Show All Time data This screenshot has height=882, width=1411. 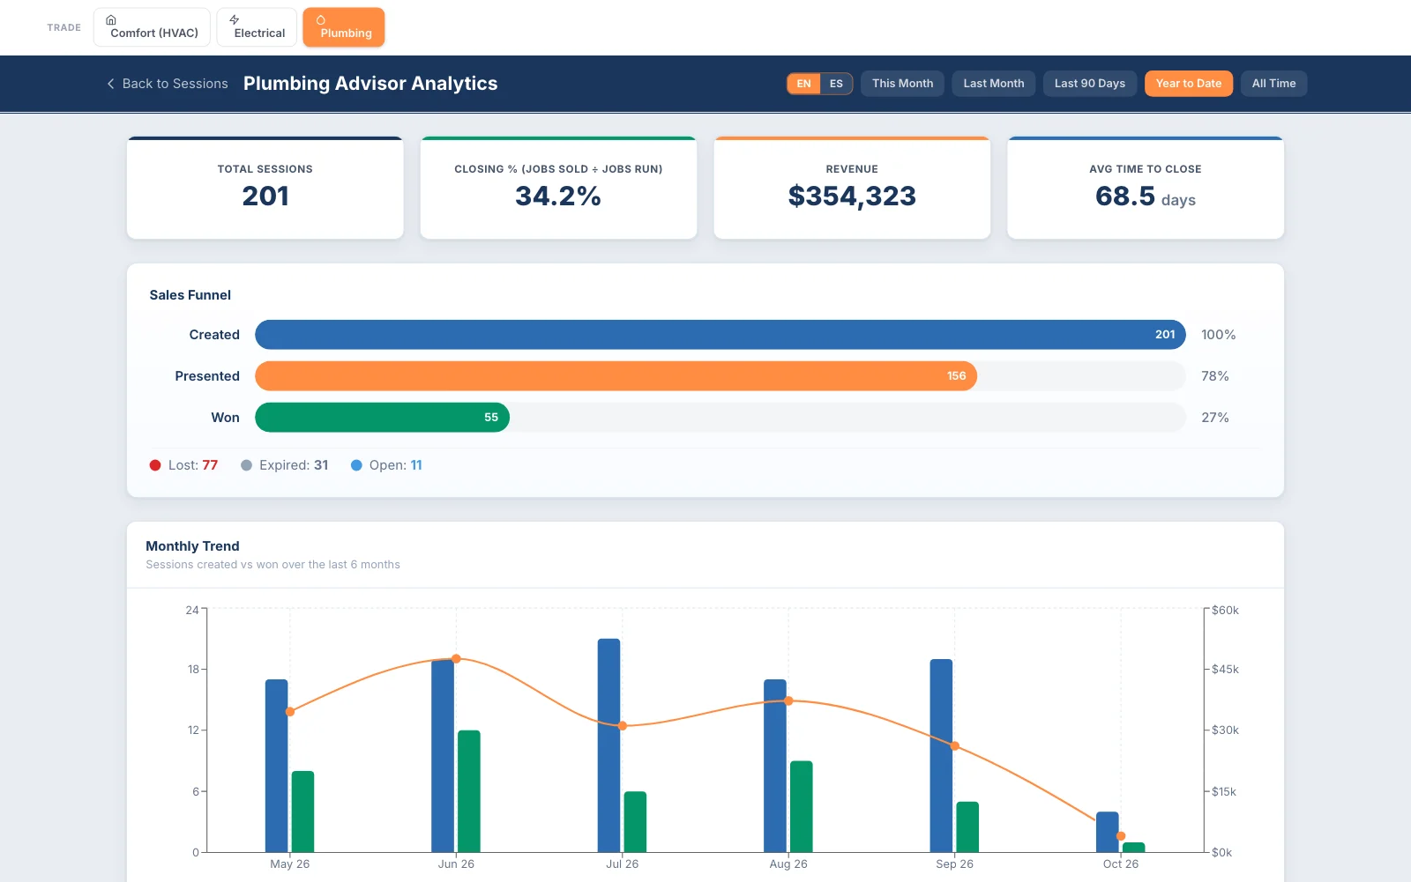1273,84
